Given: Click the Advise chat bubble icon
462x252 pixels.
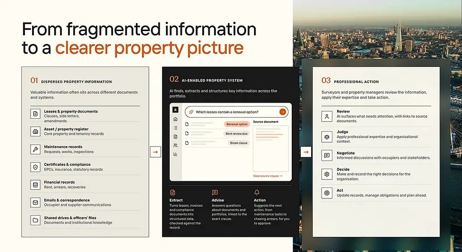Looking at the screenshot, I should (x=215, y=193).
